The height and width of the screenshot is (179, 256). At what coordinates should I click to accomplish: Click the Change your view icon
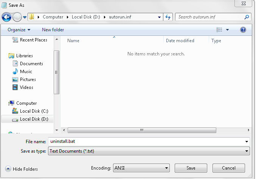pos(219,30)
